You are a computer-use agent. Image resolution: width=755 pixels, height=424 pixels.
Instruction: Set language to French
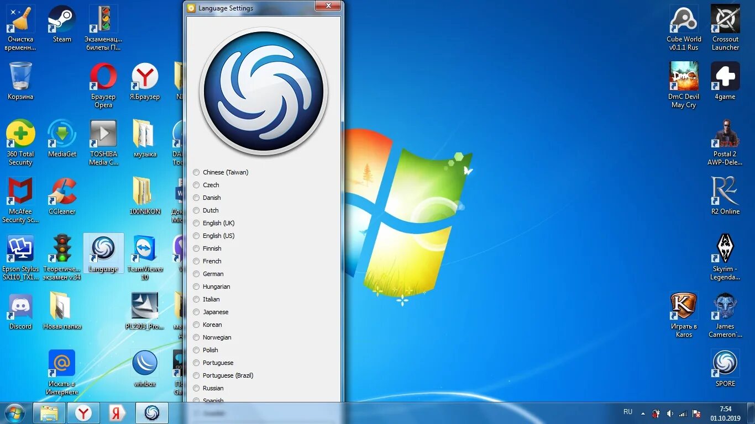point(207,261)
